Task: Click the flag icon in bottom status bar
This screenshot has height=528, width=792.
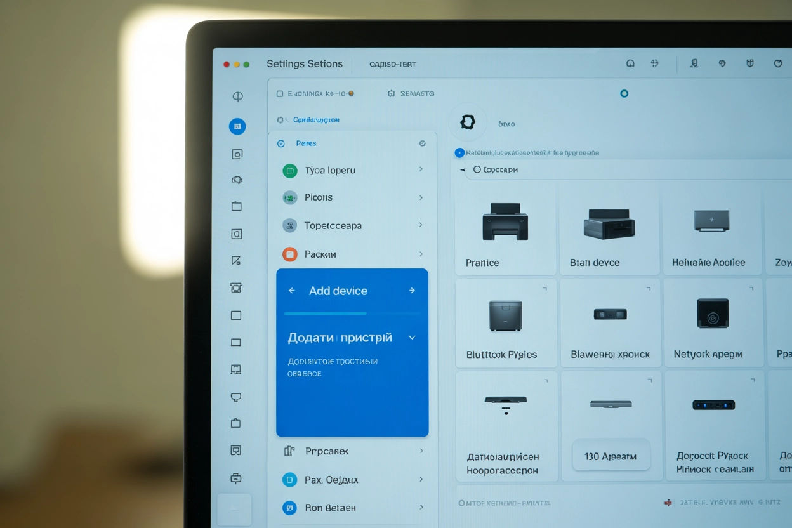Action: pyautogui.click(x=668, y=503)
